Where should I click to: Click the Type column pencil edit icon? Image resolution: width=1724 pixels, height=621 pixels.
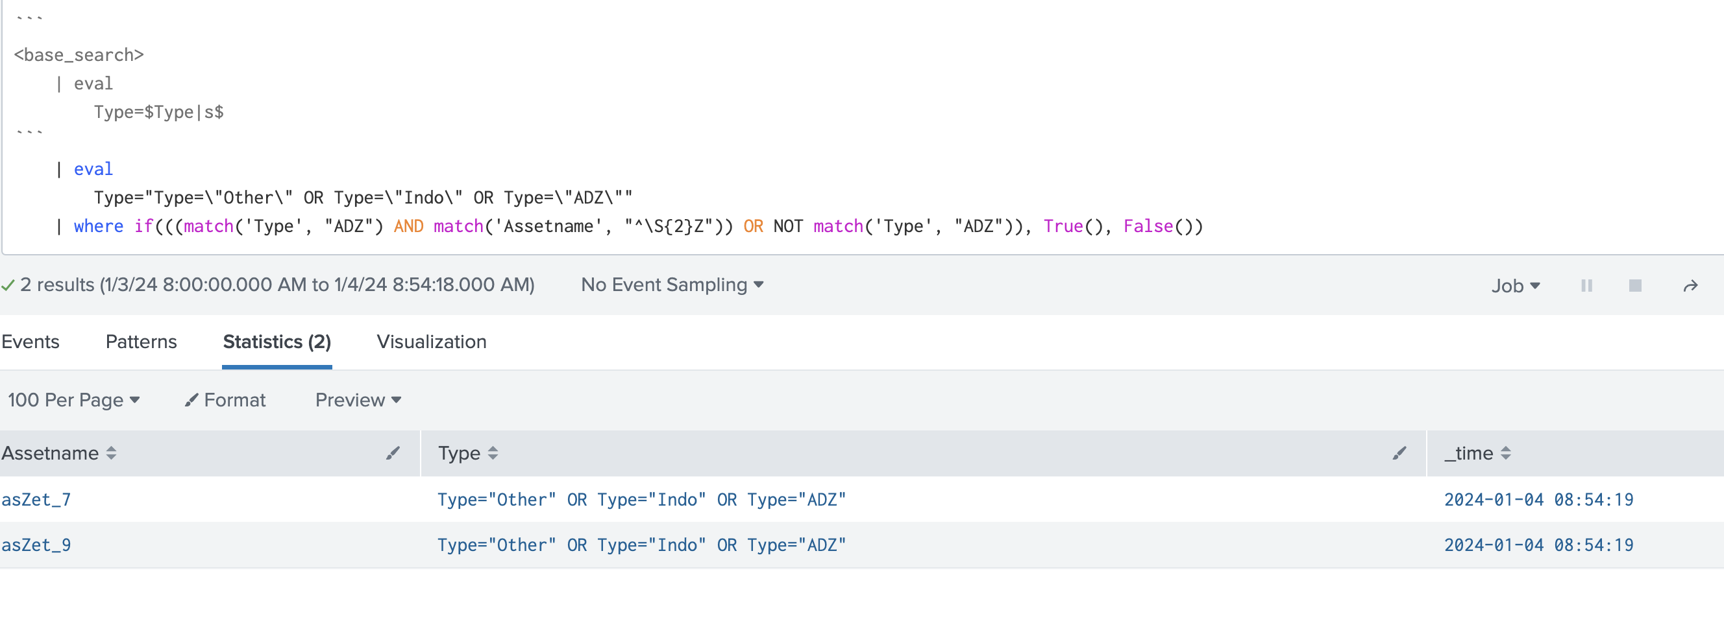pyautogui.click(x=1399, y=453)
